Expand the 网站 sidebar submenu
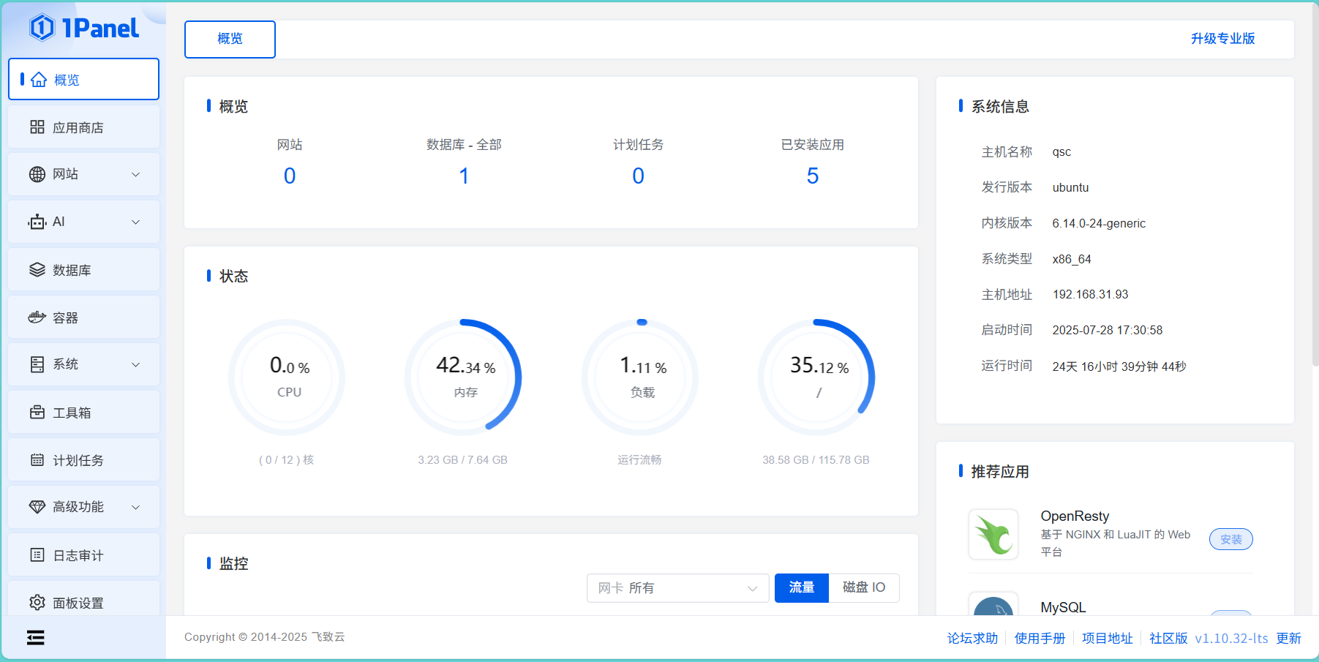Screen dimensions: 1319x662 pos(135,174)
